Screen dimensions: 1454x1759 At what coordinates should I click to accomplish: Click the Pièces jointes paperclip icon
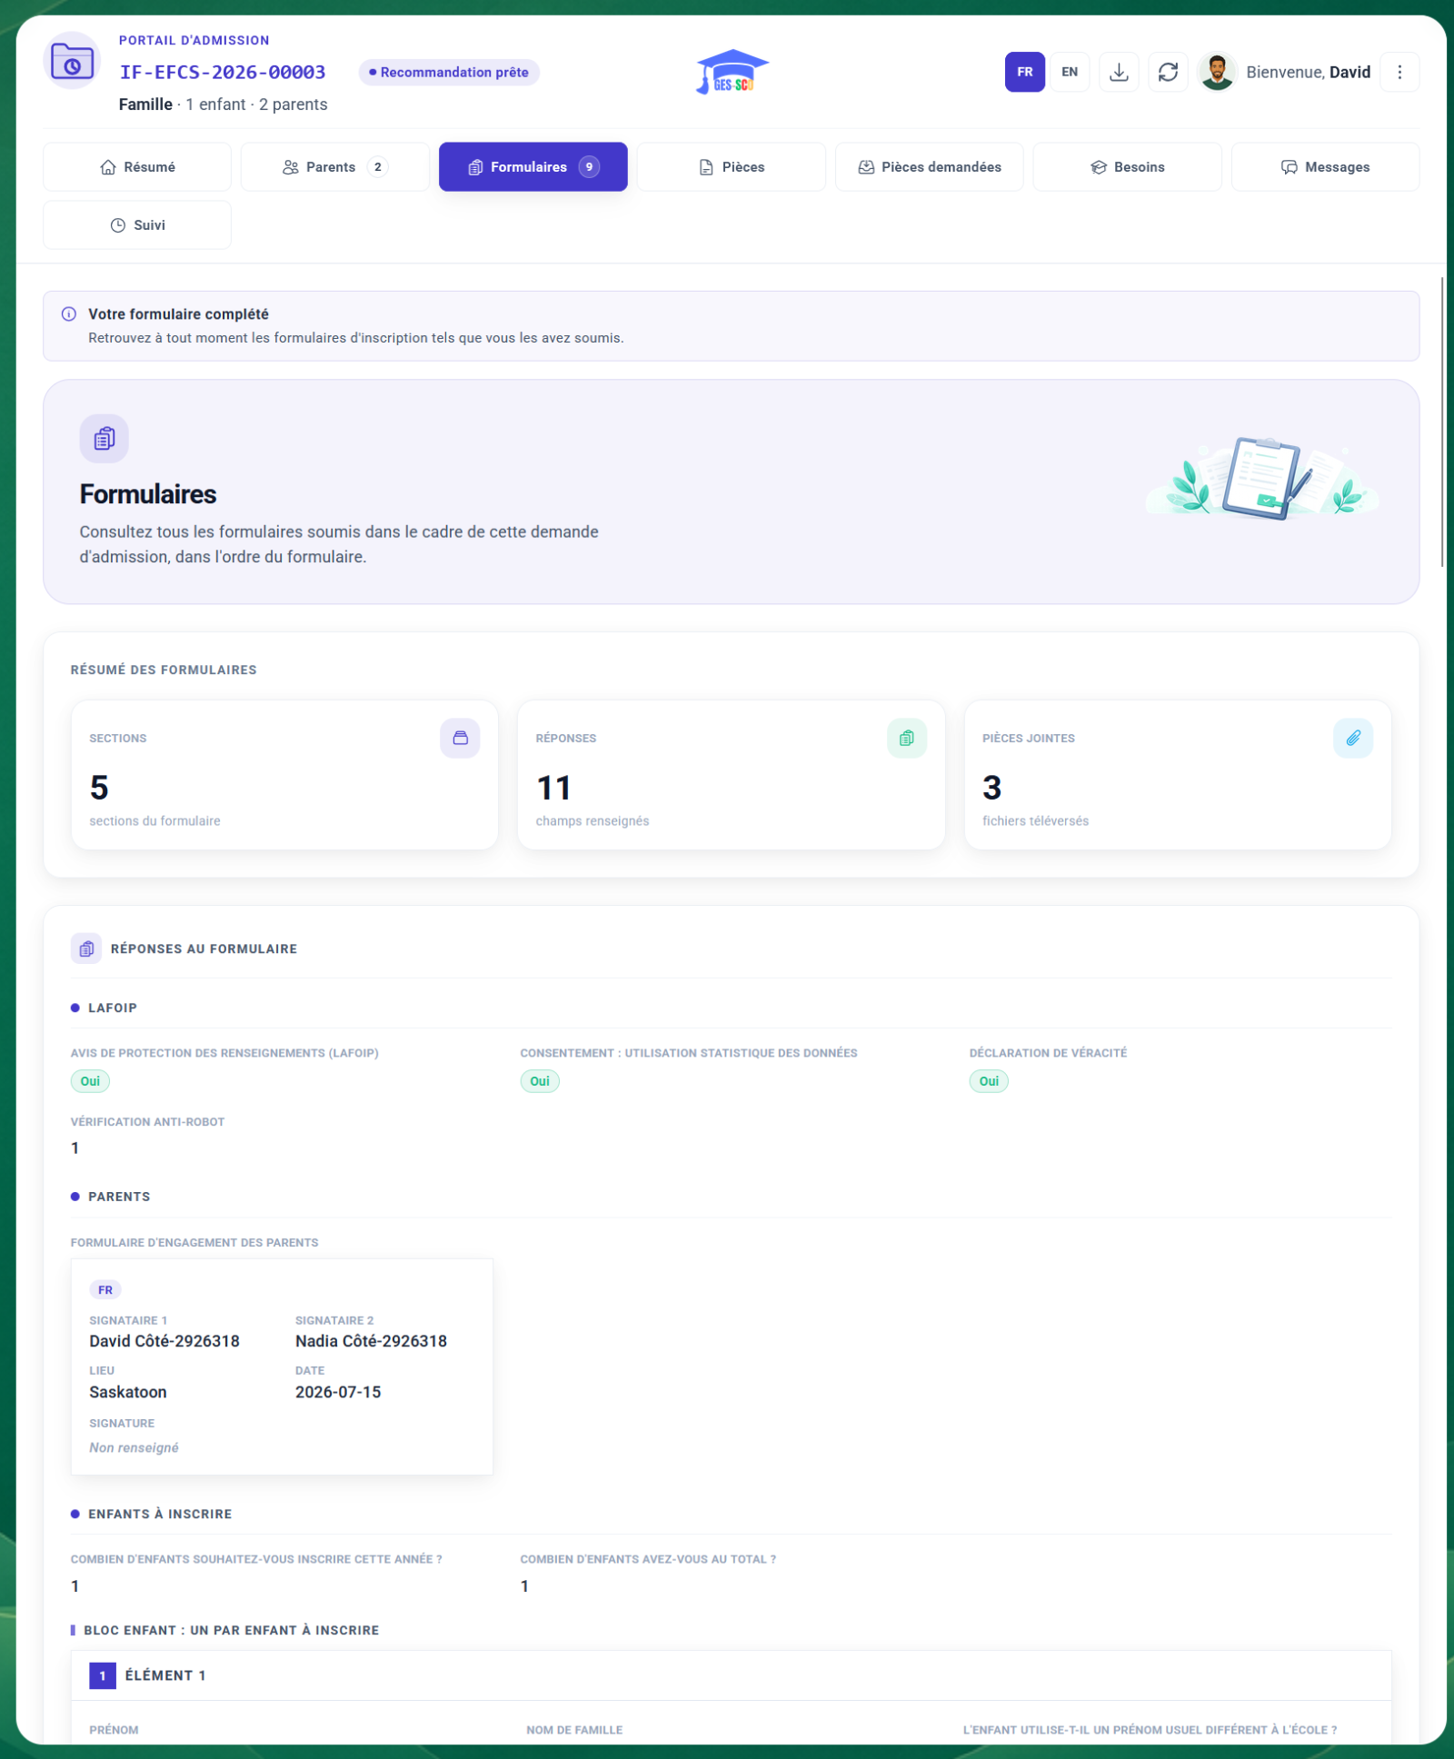[1353, 738]
